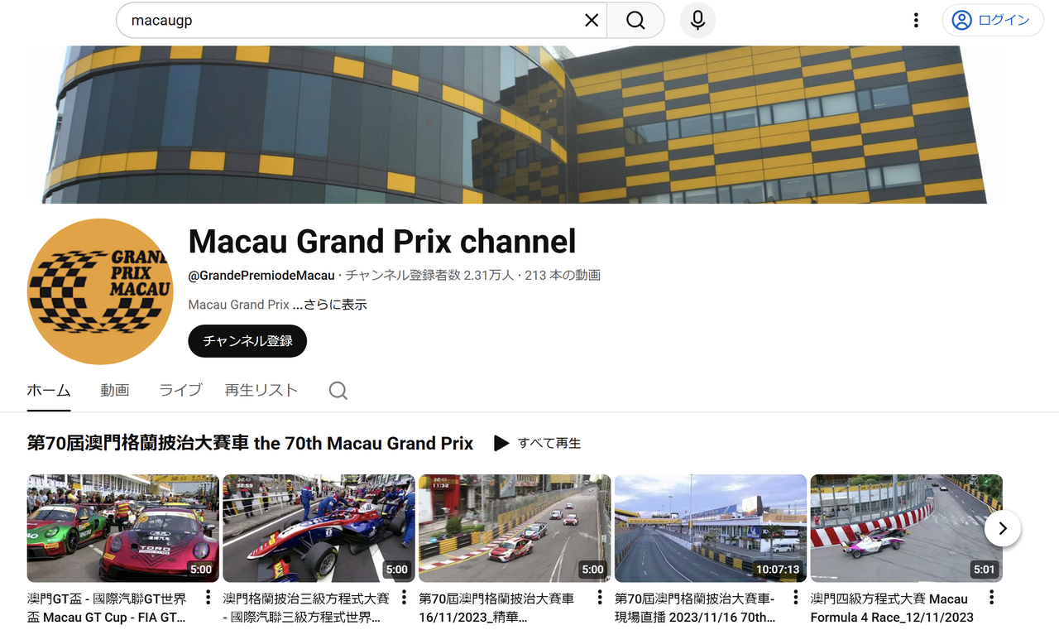Open the Macau Grand Prix channel avatar
This screenshot has height=630, width=1059.
(x=99, y=291)
